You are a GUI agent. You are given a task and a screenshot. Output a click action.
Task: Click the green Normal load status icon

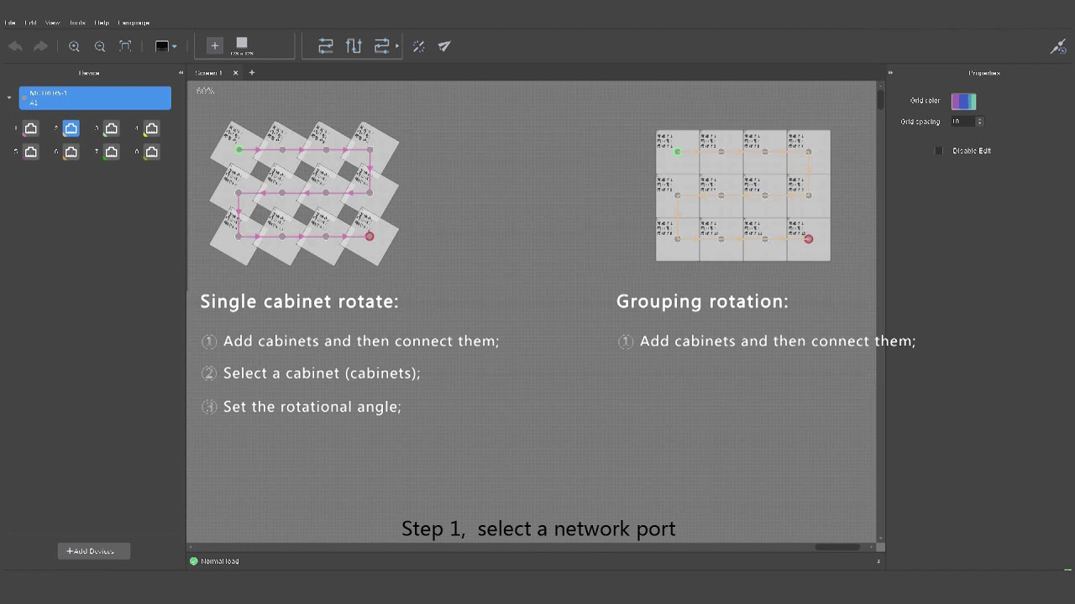pos(194,561)
